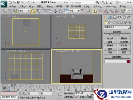Click the star favorites icon in title bar

click(x=111, y=2)
